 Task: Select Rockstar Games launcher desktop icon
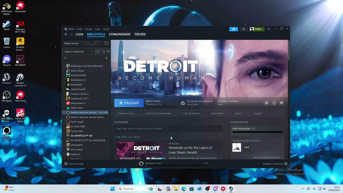20,44
